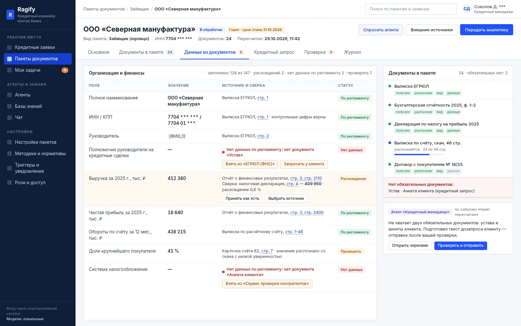
Task: Click the icon beside Настройки пакетов
Action: [9, 142]
